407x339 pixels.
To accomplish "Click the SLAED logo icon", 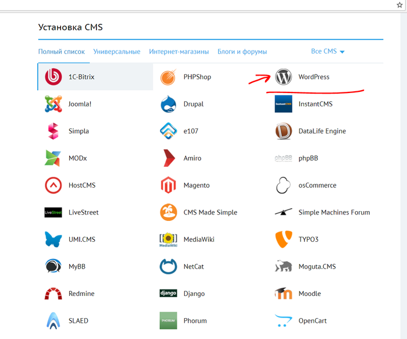I will [53, 321].
